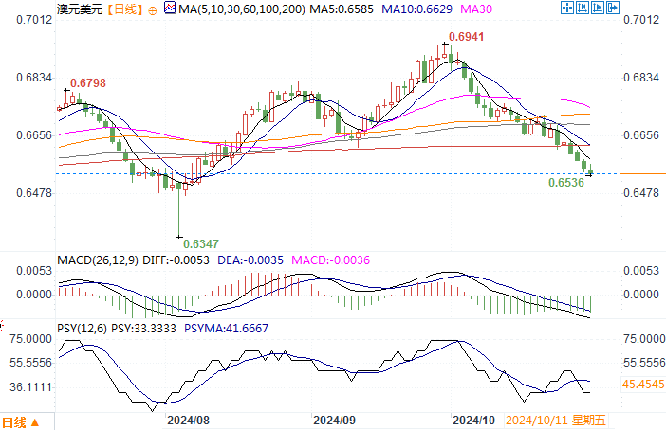
Task: Click the small chart icon before MA(5,10,30,60,100,200)
Action: tap(170, 9)
